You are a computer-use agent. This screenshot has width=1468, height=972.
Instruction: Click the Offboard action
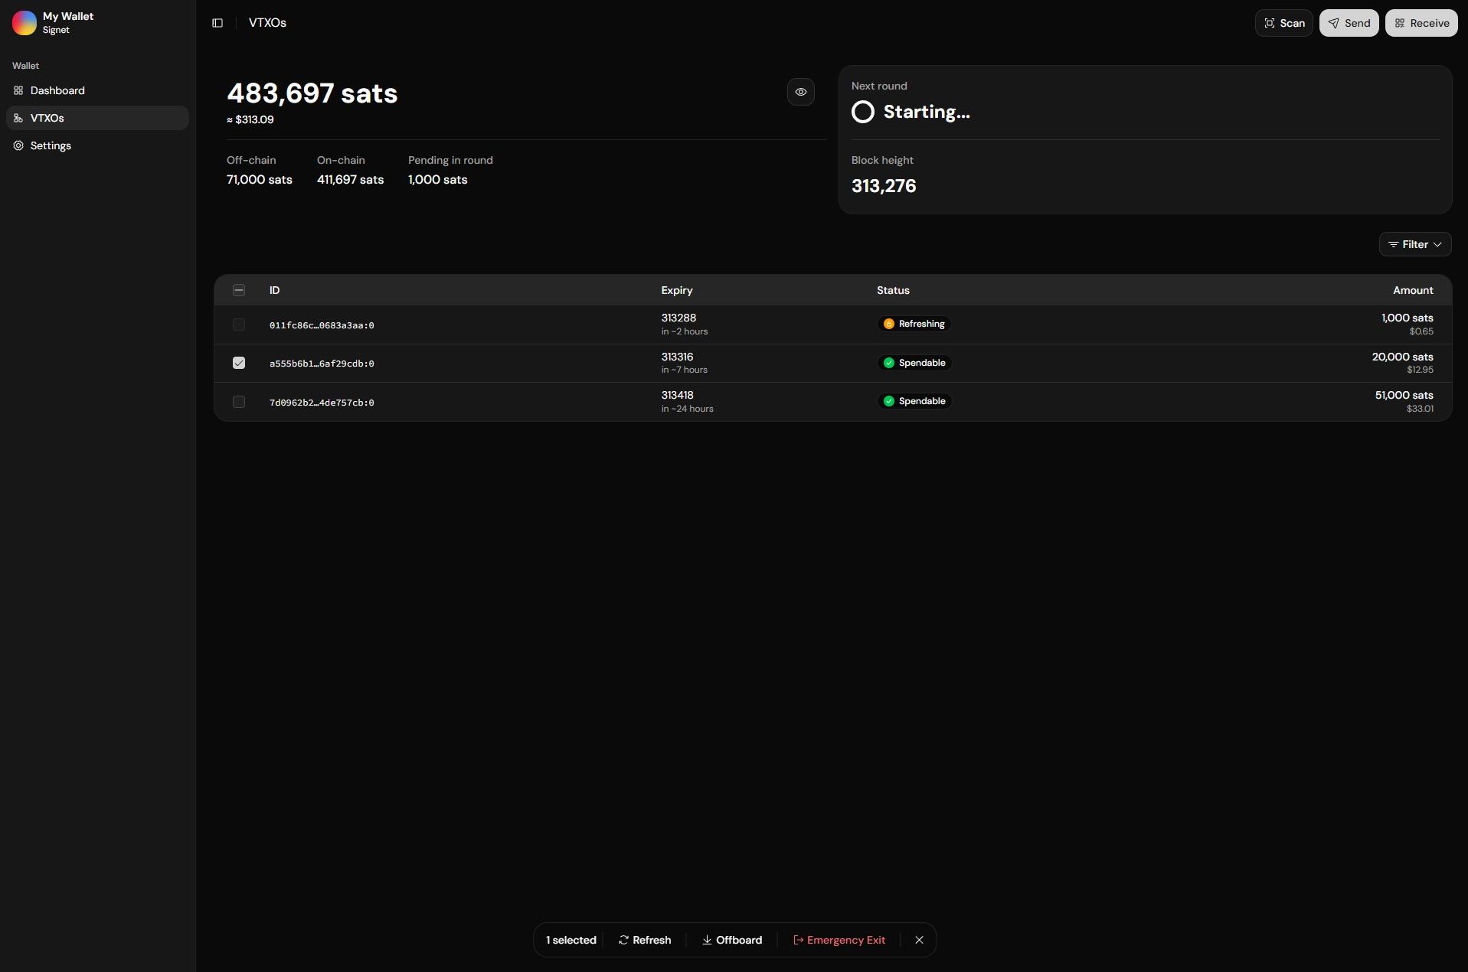coord(732,940)
